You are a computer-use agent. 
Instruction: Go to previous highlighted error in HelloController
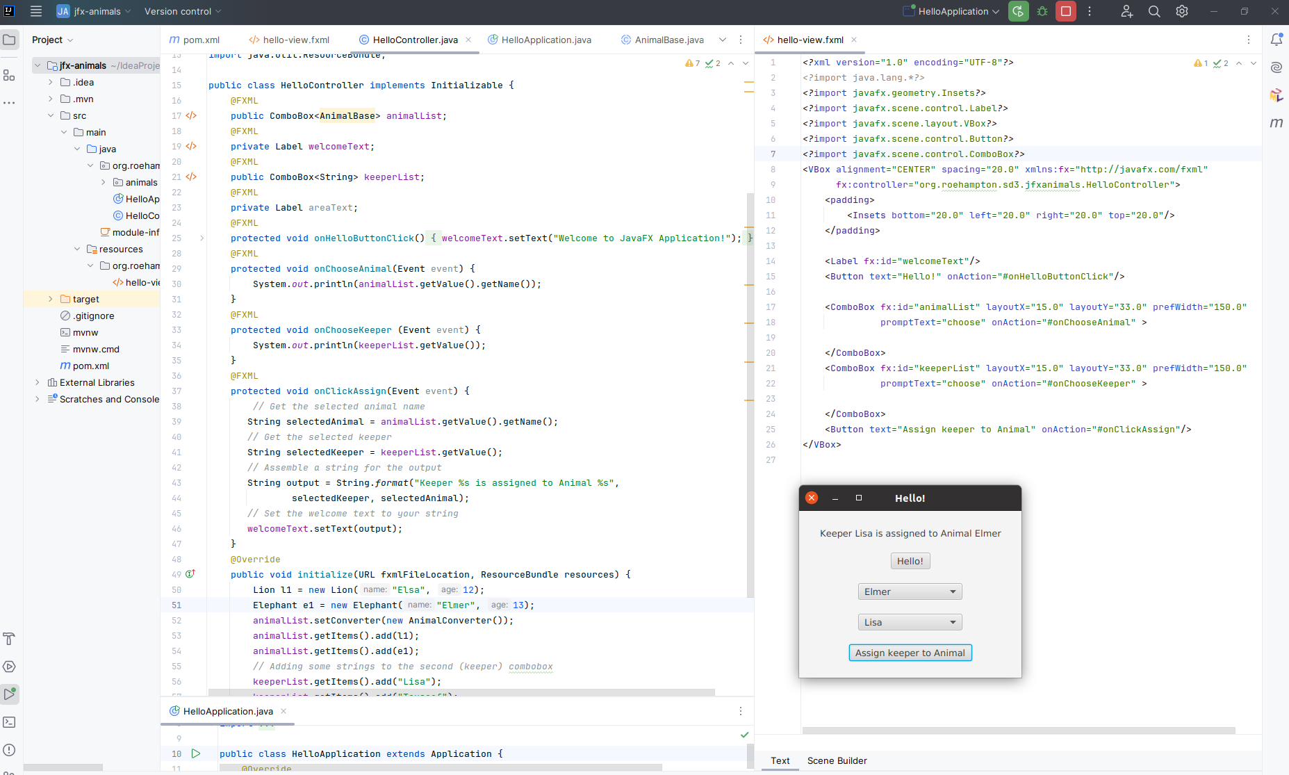click(x=731, y=63)
